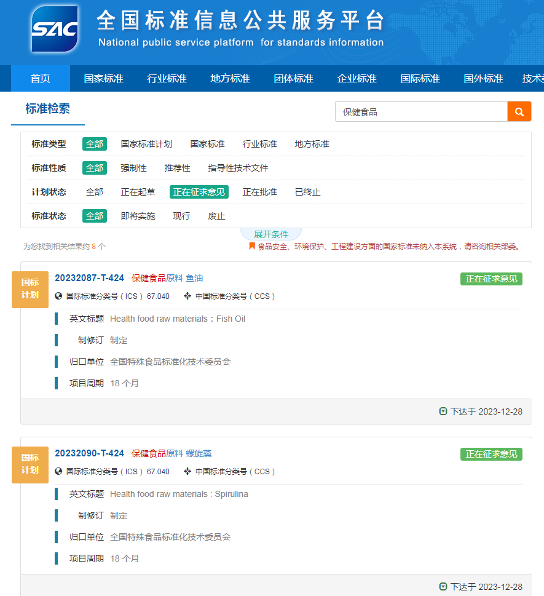The width and height of the screenshot is (544, 596).
Task: Click globe icon beside fish oil ICS number
Action: pos(59,296)
